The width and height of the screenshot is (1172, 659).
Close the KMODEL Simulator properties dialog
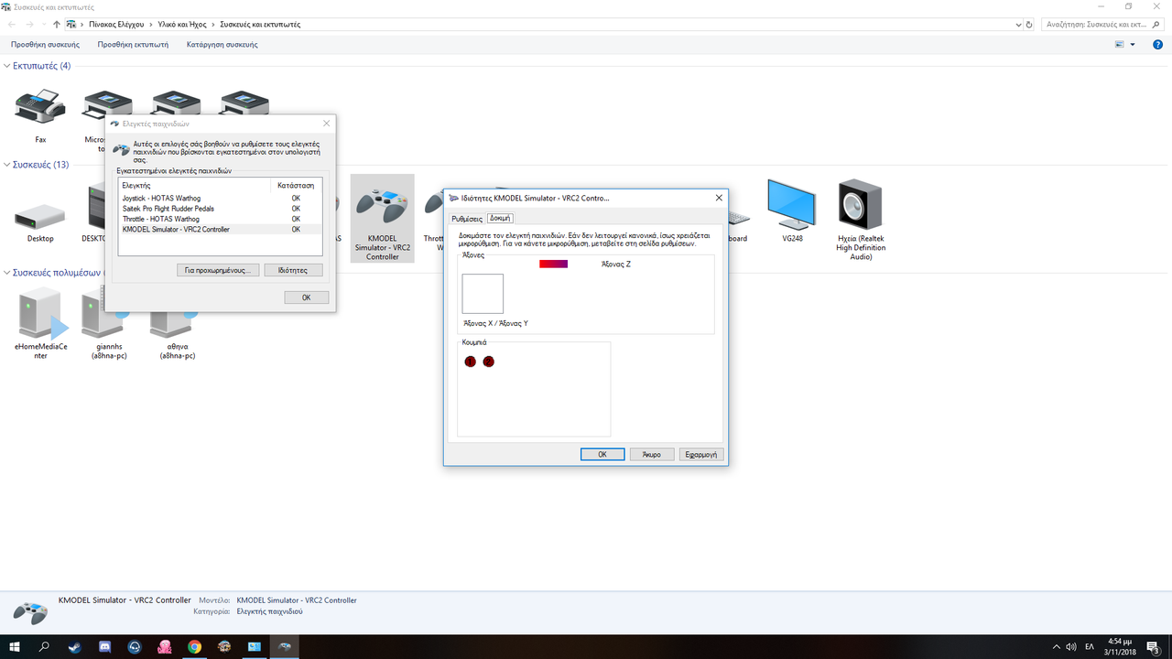(x=717, y=198)
